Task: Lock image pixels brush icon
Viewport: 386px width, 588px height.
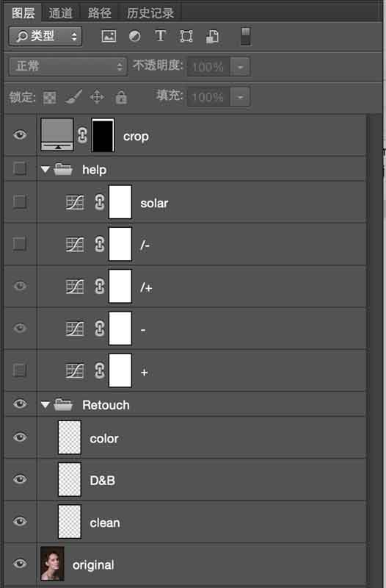Action: click(73, 97)
